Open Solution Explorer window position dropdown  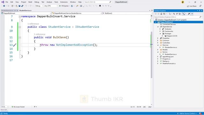[x=197, y=11]
